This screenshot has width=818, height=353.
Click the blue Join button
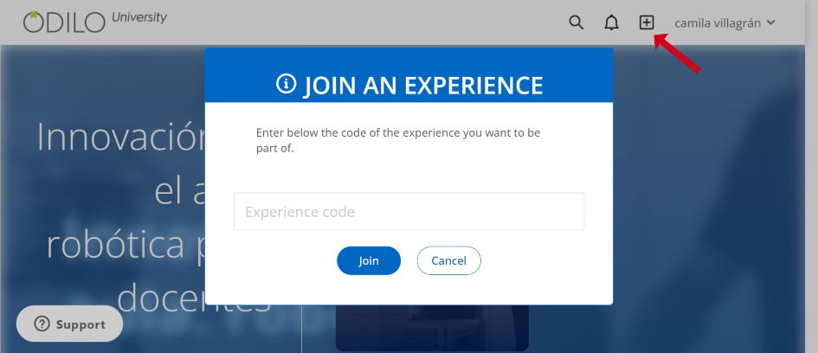pos(369,260)
